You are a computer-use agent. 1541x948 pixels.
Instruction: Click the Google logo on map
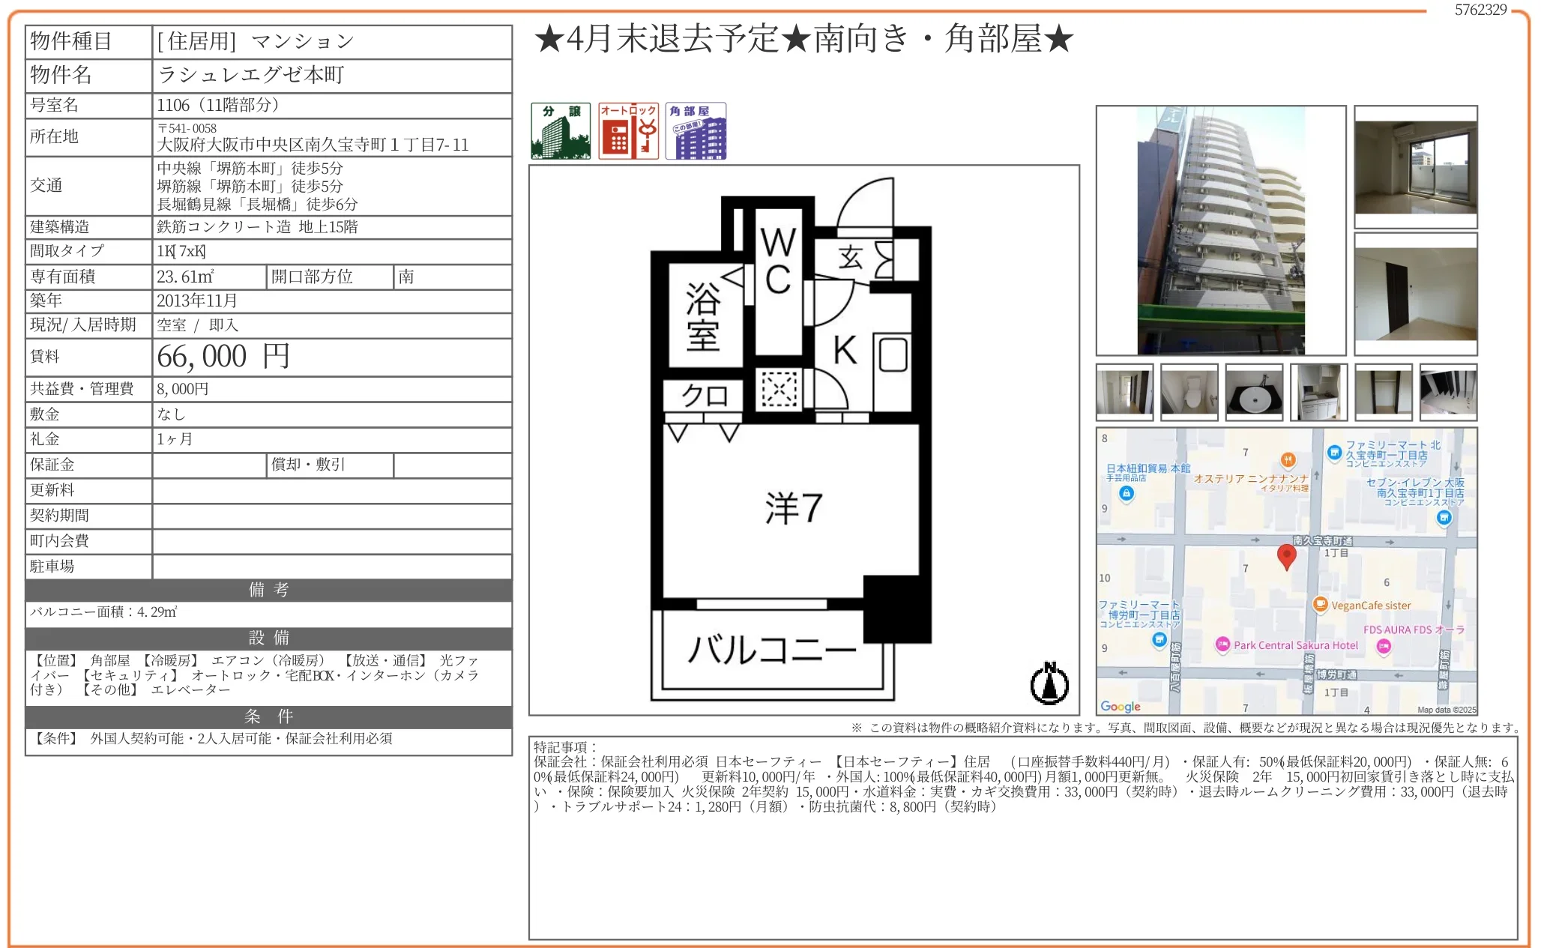point(1120,706)
